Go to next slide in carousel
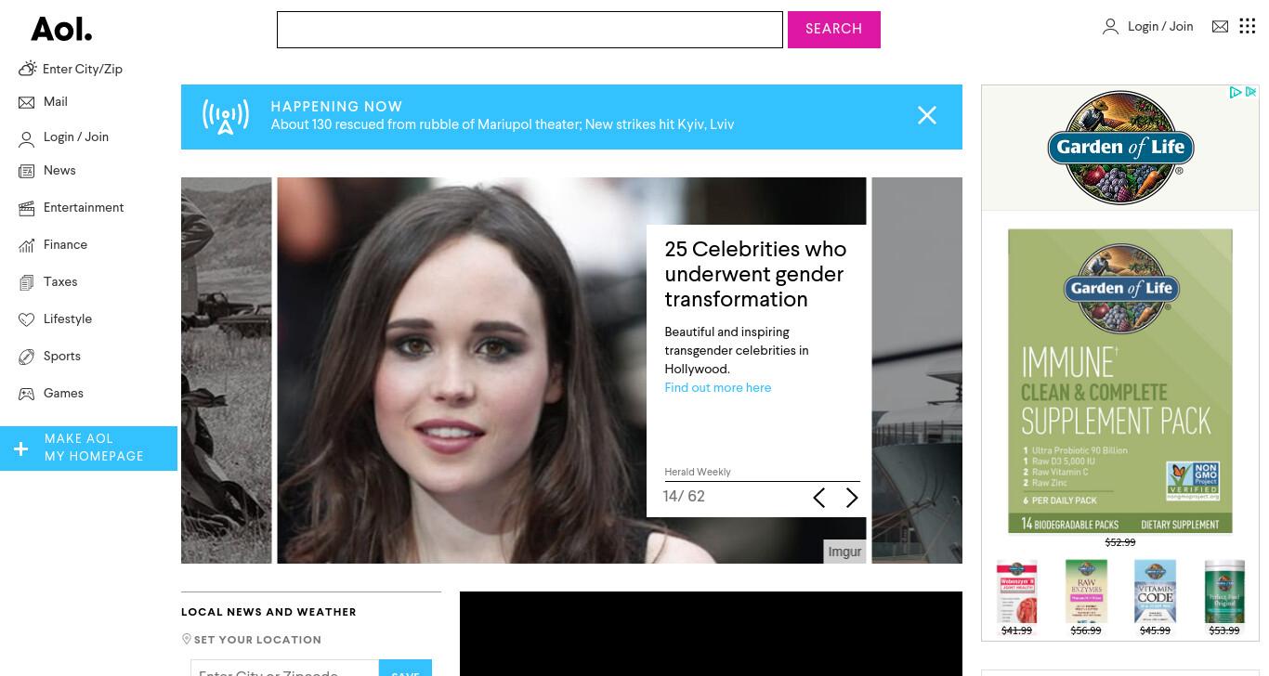Viewport: 1269px width, 676px height. coord(852,498)
